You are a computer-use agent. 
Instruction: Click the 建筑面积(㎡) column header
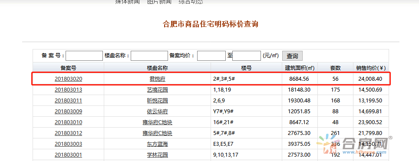[300, 68]
